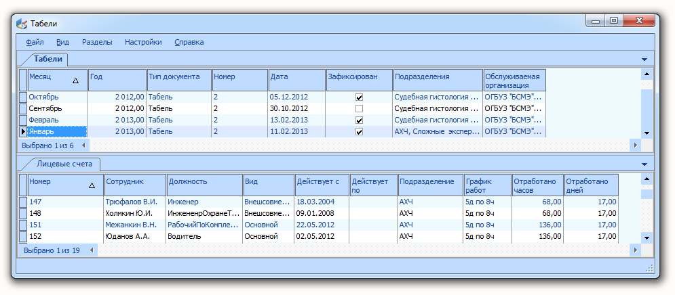Click employee Трюфалов В.И.
The image size is (675, 295).
click(x=136, y=202)
